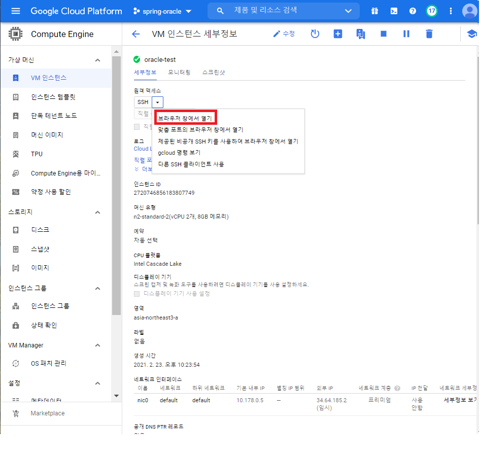Screen dimensions: 480x456
Task: Choose 다른 SSH 클라이언트 사용 option
Action: tap(191, 164)
